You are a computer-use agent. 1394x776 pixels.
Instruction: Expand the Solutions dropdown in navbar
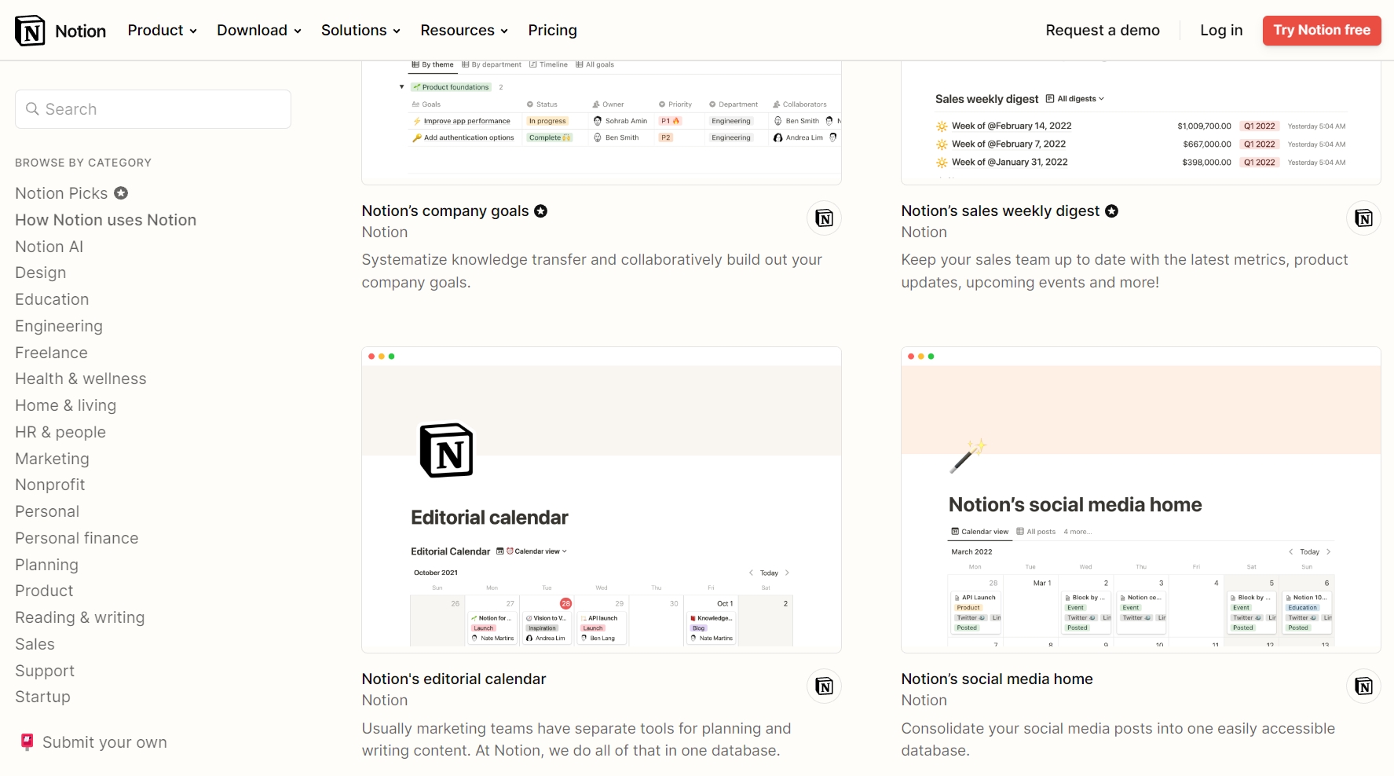pos(360,31)
